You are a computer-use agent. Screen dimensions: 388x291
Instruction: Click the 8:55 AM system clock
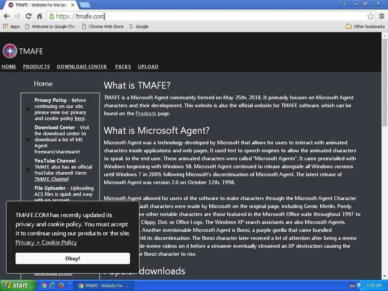pos(374,286)
